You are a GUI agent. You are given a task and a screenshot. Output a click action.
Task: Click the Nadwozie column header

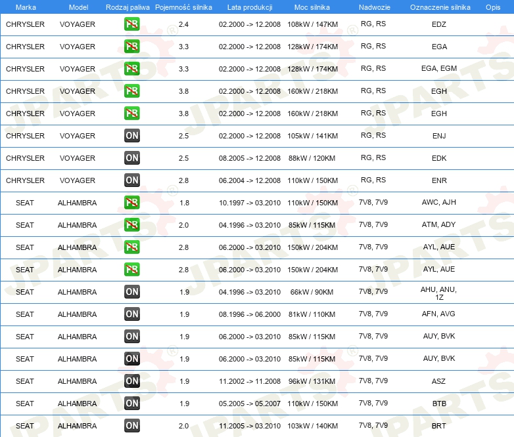(375, 7)
